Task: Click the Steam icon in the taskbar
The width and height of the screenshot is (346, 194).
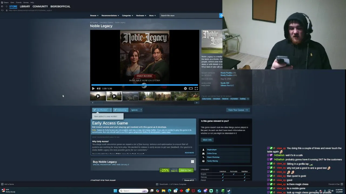Action: click(229, 191)
